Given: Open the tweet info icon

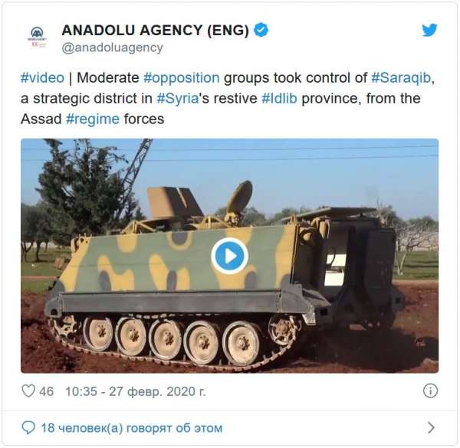Looking at the screenshot, I should [x=430, y=391].
